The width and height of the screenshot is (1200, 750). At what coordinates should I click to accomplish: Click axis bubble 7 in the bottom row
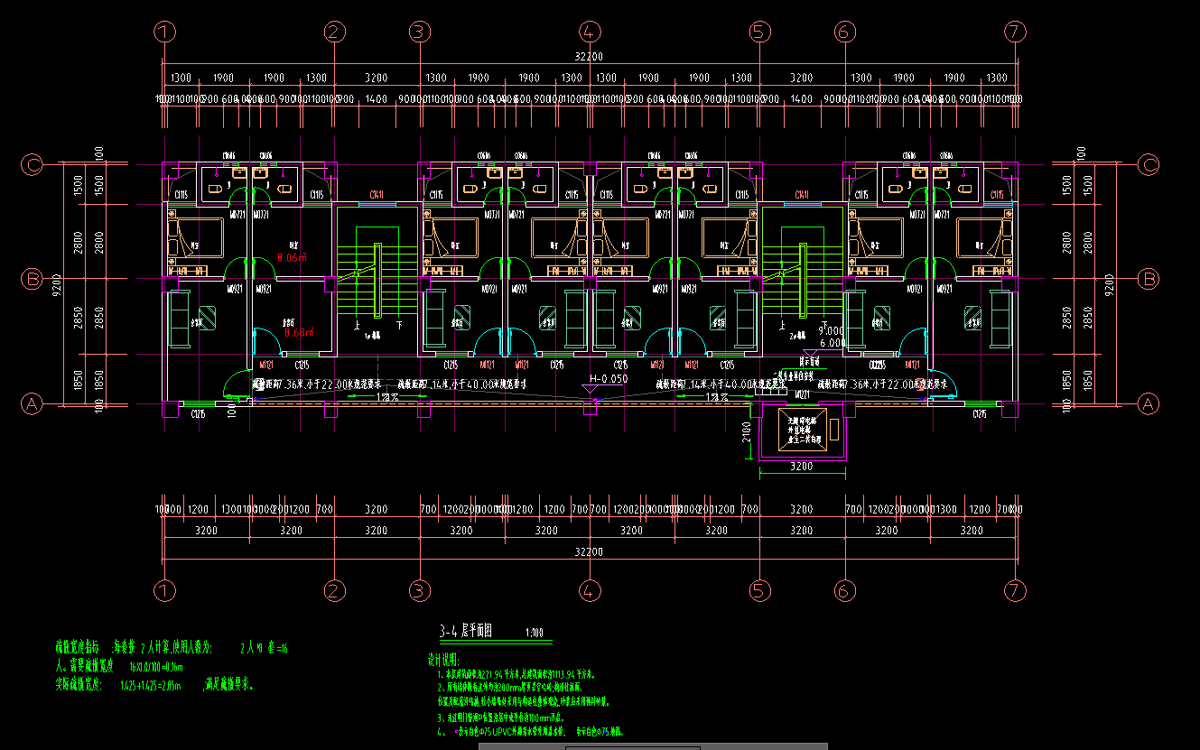1015,590
